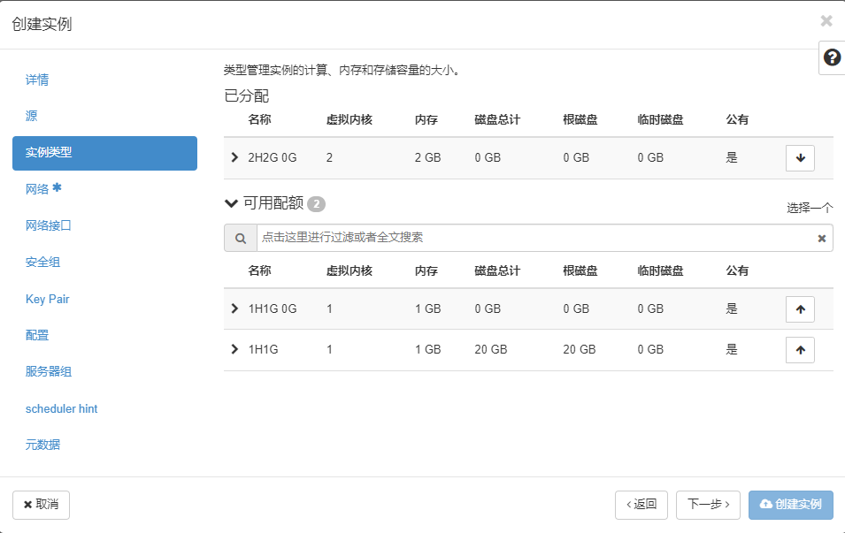The width and height of the screenshot is (845, 533).
Task: Remove allocated 2H2G 0G flavor with down arrow
Action: pos(800,158)
